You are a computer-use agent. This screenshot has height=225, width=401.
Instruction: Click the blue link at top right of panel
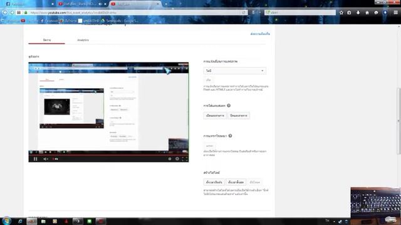260,34
